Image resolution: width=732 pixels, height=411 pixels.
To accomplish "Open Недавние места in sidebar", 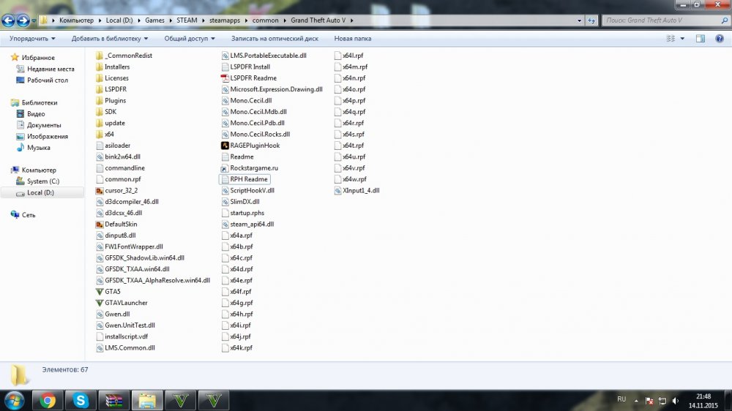I will pyautogui.click(x=51, y=69).
